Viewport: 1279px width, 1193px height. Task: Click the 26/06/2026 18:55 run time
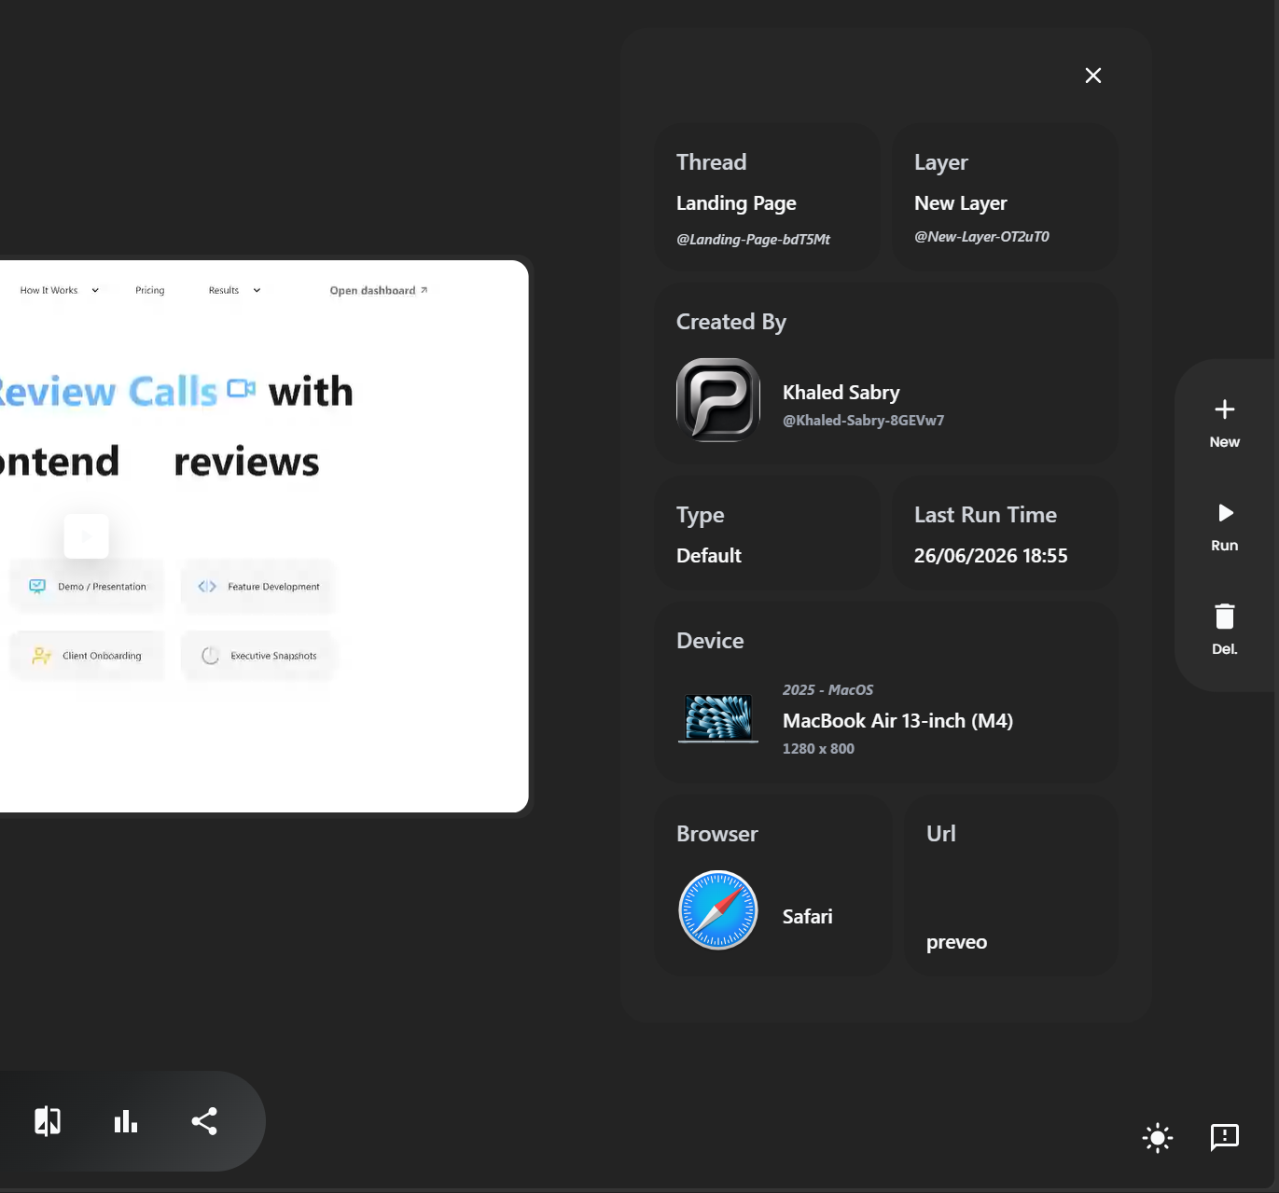[991, 556]
